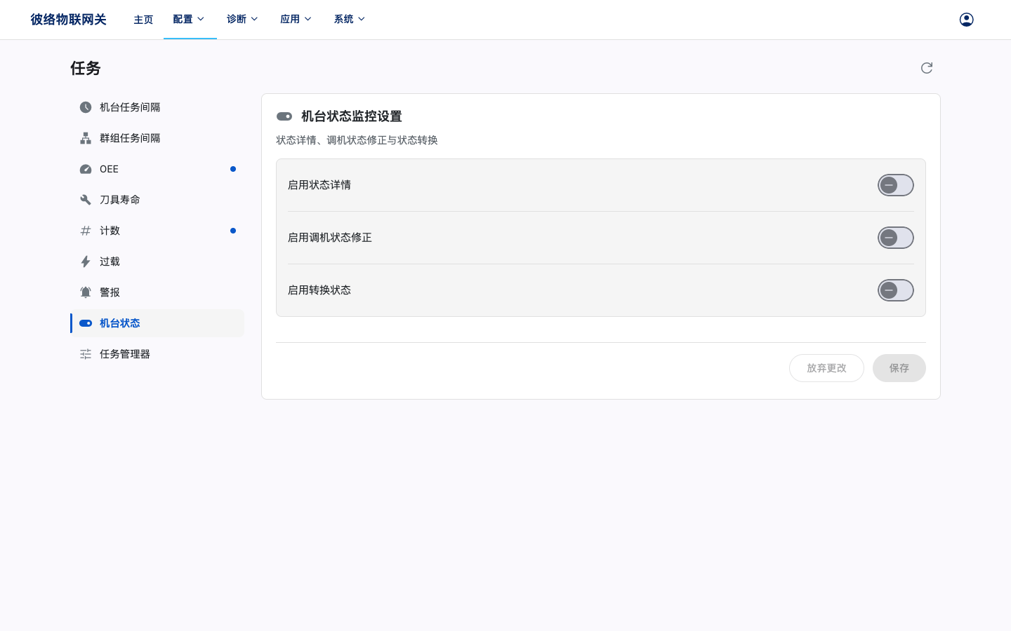The width and height of the screenshot is (1011, 631).
Task: Click the sliders icon for 任务管理器
Action: tap(86, 354)
